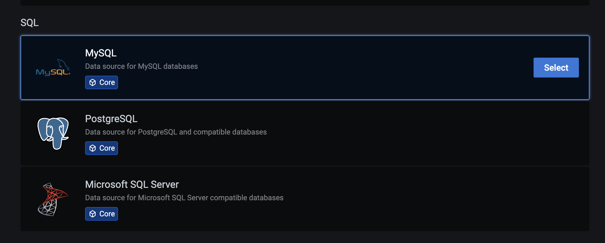Click the Microsoft SQL Server title link
The width and height of the screenshot is (605, 243).
(x=132, y=184)
